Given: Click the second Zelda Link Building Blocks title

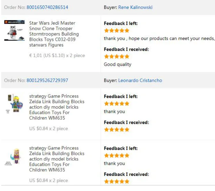Looking at the screenshot, I should tap(57, 159).
